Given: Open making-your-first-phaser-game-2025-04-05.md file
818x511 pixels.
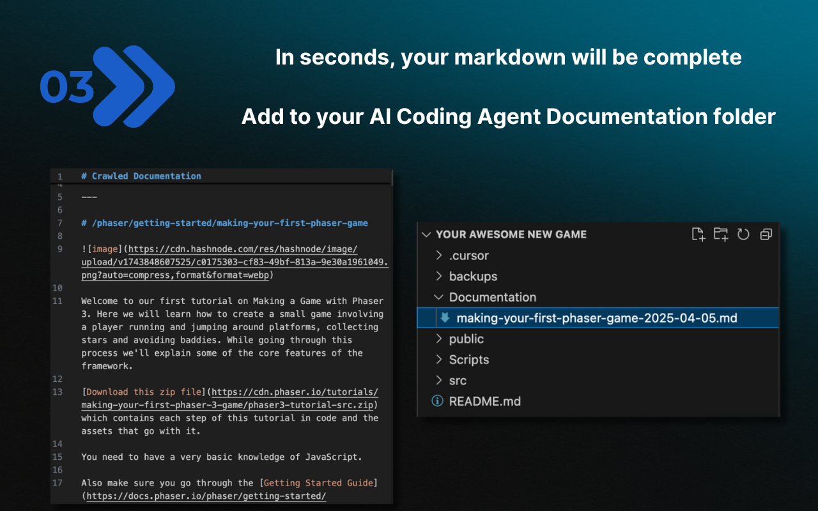Looking at the screenshot, I should (598, 317).
